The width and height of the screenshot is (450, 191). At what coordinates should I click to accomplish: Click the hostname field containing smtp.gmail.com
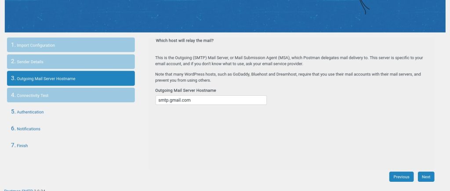[x=211, y=100]
